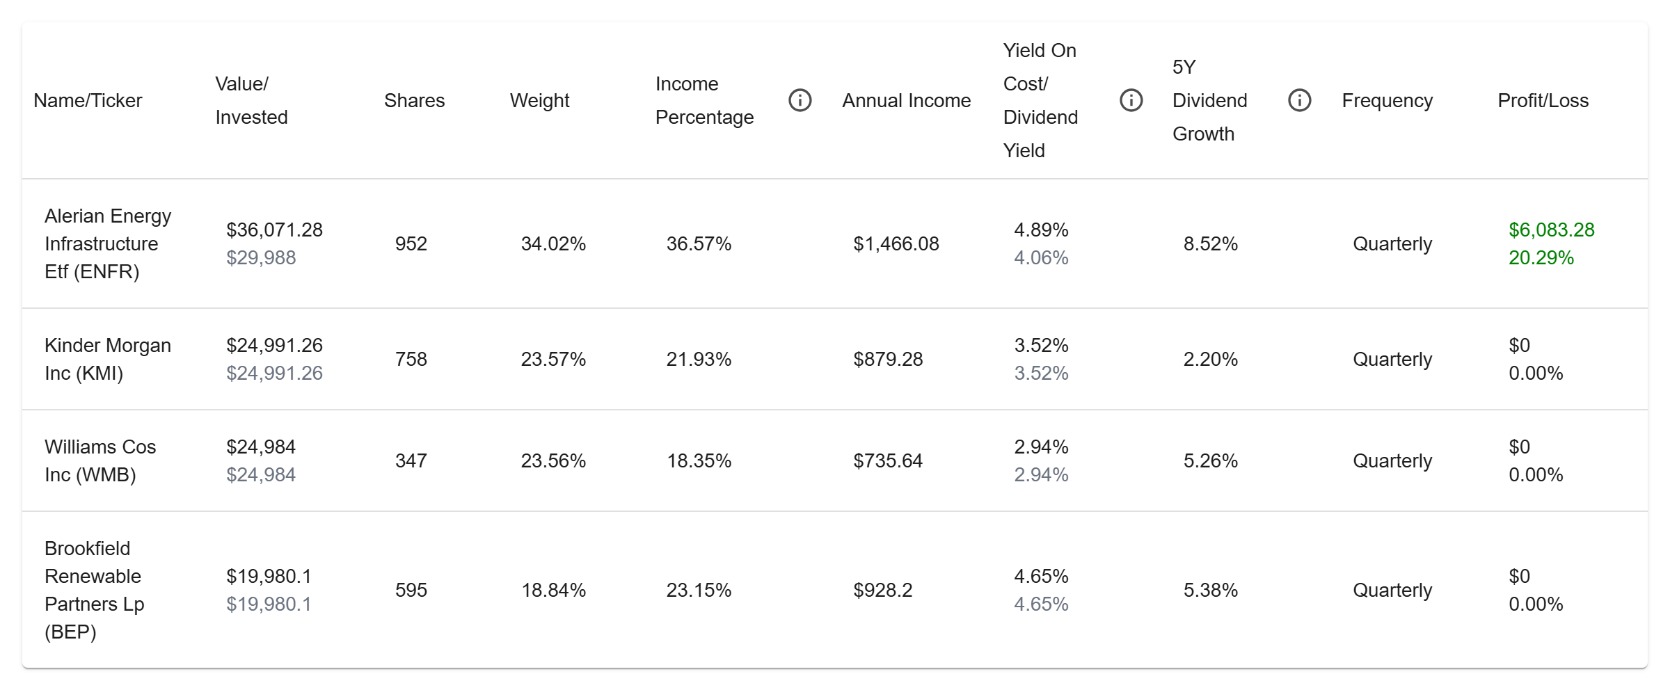Click the Shares column header

pyautogui.click(x=414, y=101)
